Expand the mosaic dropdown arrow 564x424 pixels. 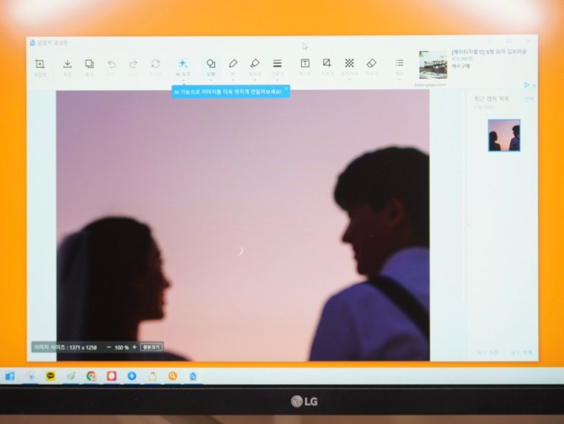coord(349,80)
